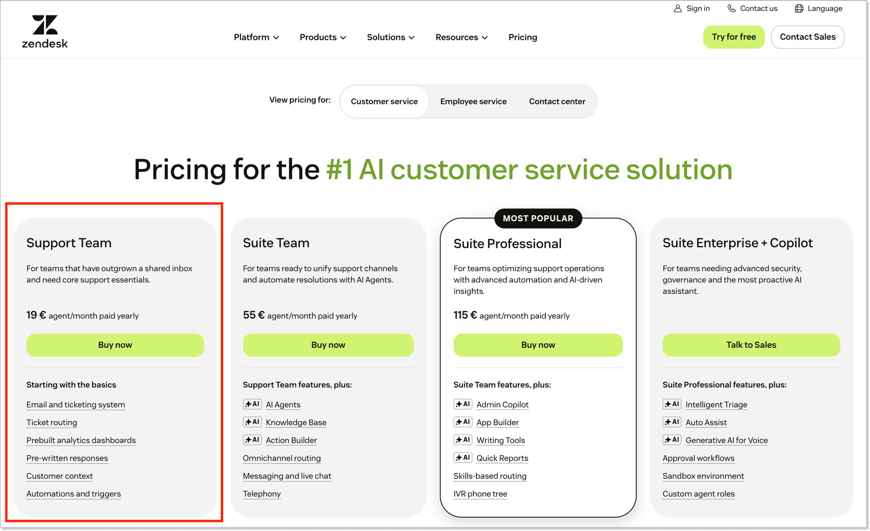
Task: Buy now for Suite Professional plan
Action: click(x=538, y=345)
